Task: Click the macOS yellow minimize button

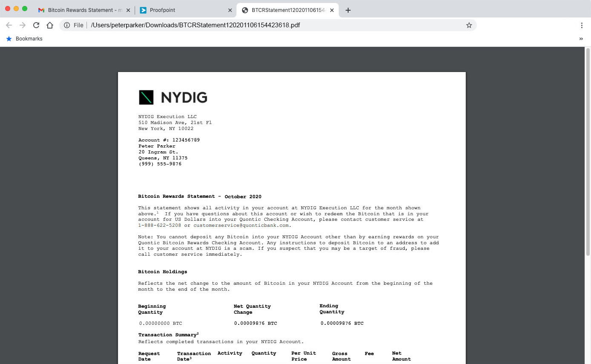Action: (x=16, y=9)
